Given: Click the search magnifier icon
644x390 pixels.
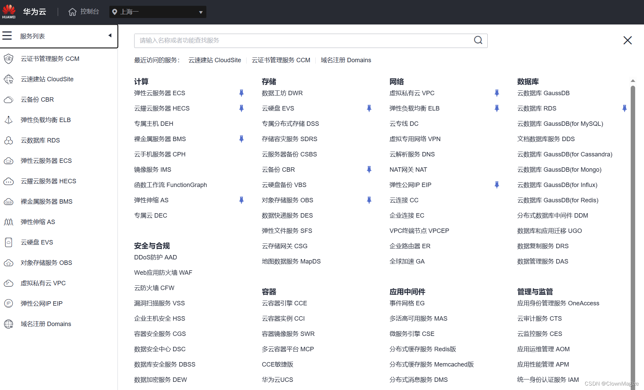Looking at the screenshot, I should pyautogui.click(x=478, y=40).
